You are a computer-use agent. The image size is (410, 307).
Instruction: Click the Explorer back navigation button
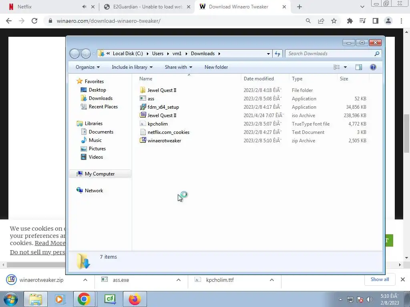point(74,54)
